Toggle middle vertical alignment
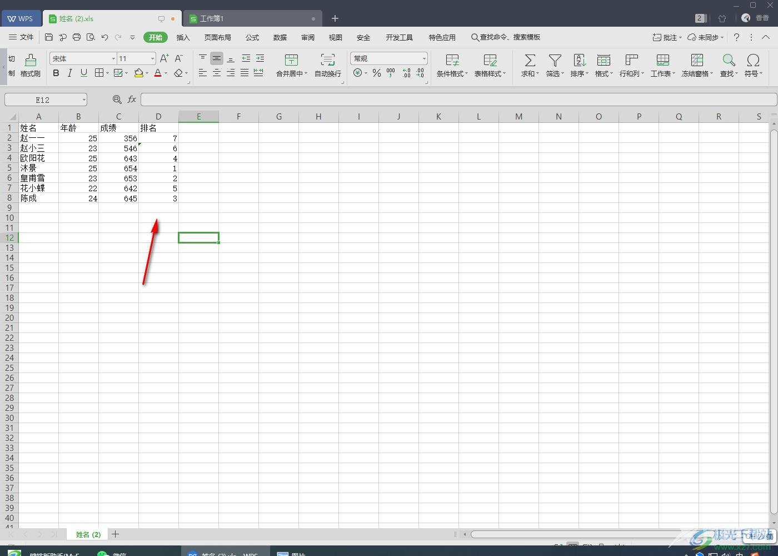Viewport: 778px width, 556px height. [217, 58]
